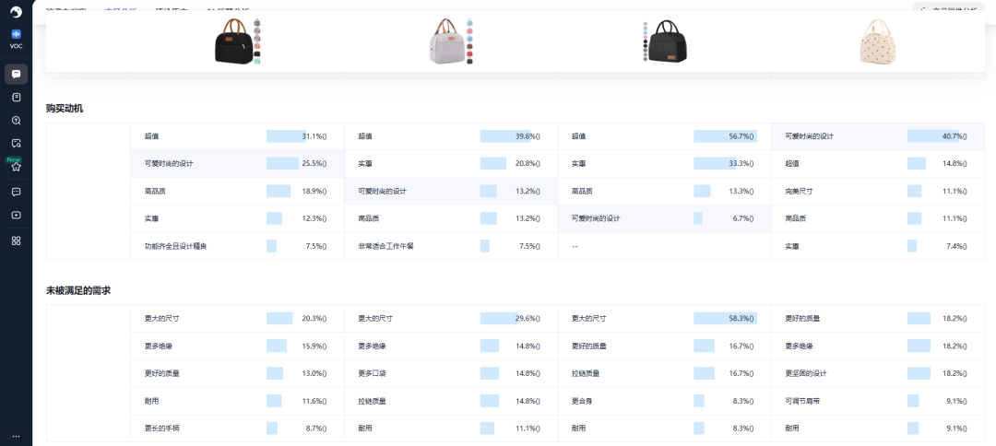Click the magnifier search sidebar icon

point(16,120)
